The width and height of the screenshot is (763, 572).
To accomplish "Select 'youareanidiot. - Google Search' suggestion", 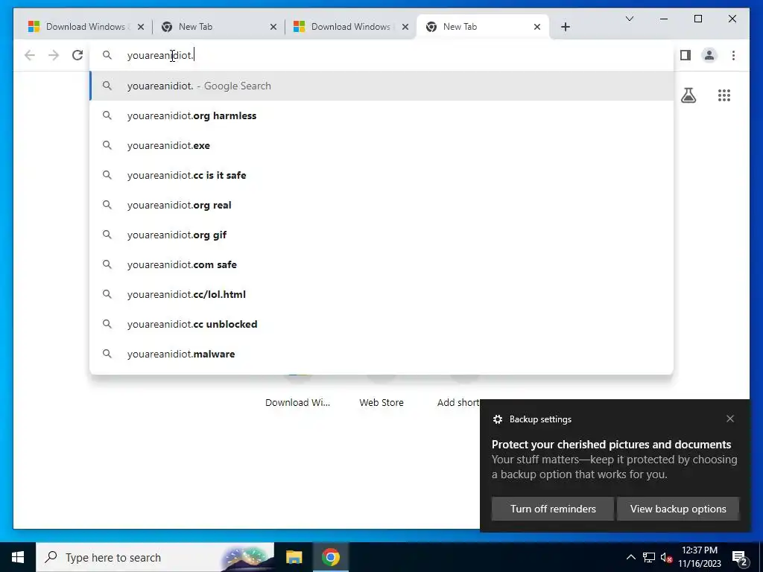I will (x=382, y=86).
